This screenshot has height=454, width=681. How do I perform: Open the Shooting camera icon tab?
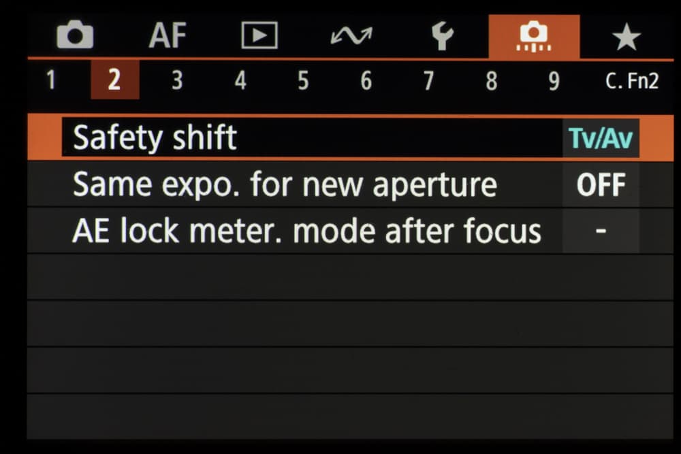pyautogui.click(x=75, y=36)
